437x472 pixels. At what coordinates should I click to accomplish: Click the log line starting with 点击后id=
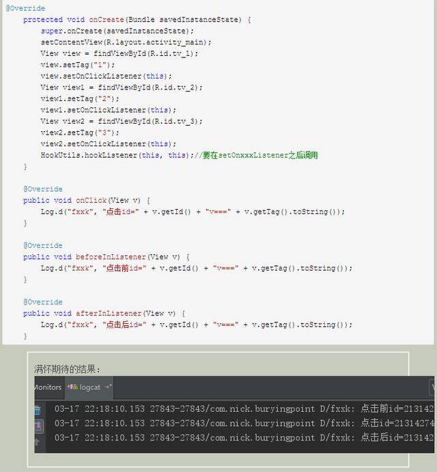(244, 437)
